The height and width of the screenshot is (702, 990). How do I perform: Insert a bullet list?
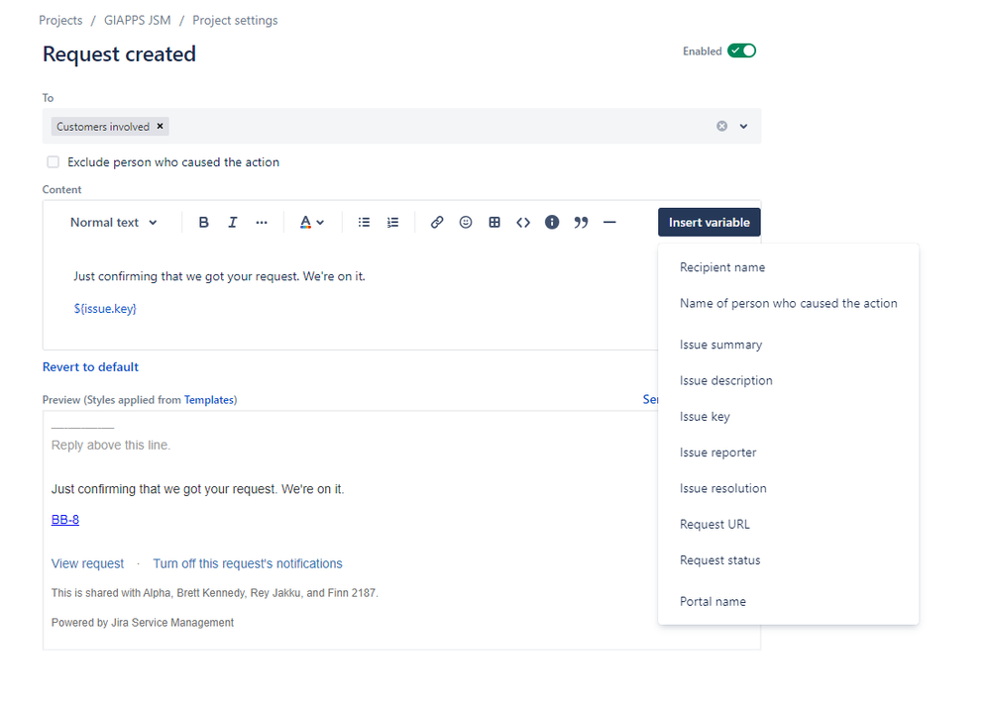point(364,223)
